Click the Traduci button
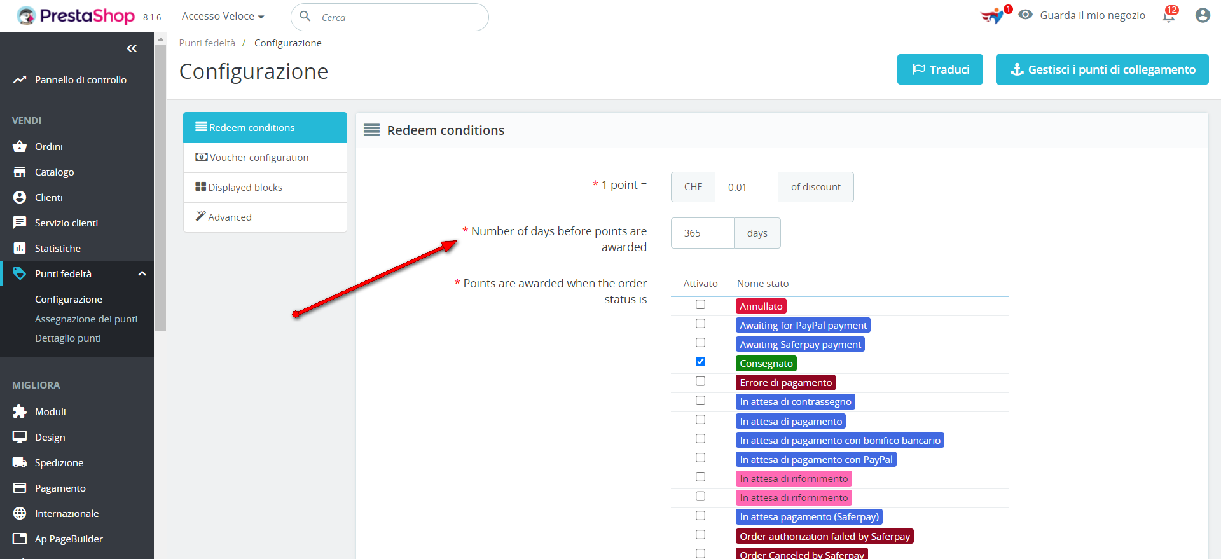 [x=940, y=69]
